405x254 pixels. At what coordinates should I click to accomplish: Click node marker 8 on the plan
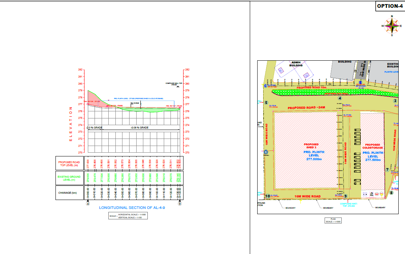(391, 193)
